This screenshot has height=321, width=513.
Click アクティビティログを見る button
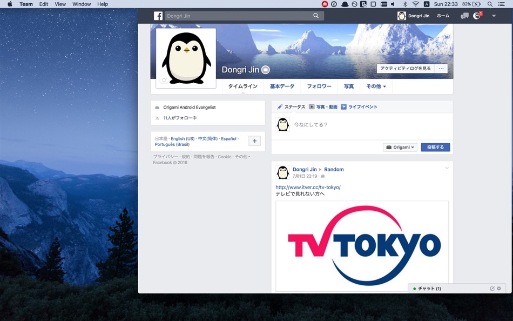[x=406, y=69]
